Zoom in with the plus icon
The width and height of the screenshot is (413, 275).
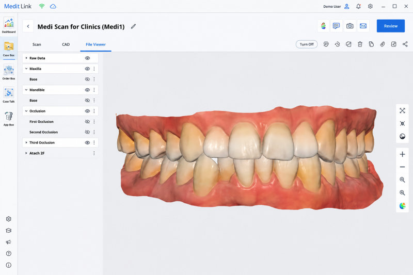point(402,154)
